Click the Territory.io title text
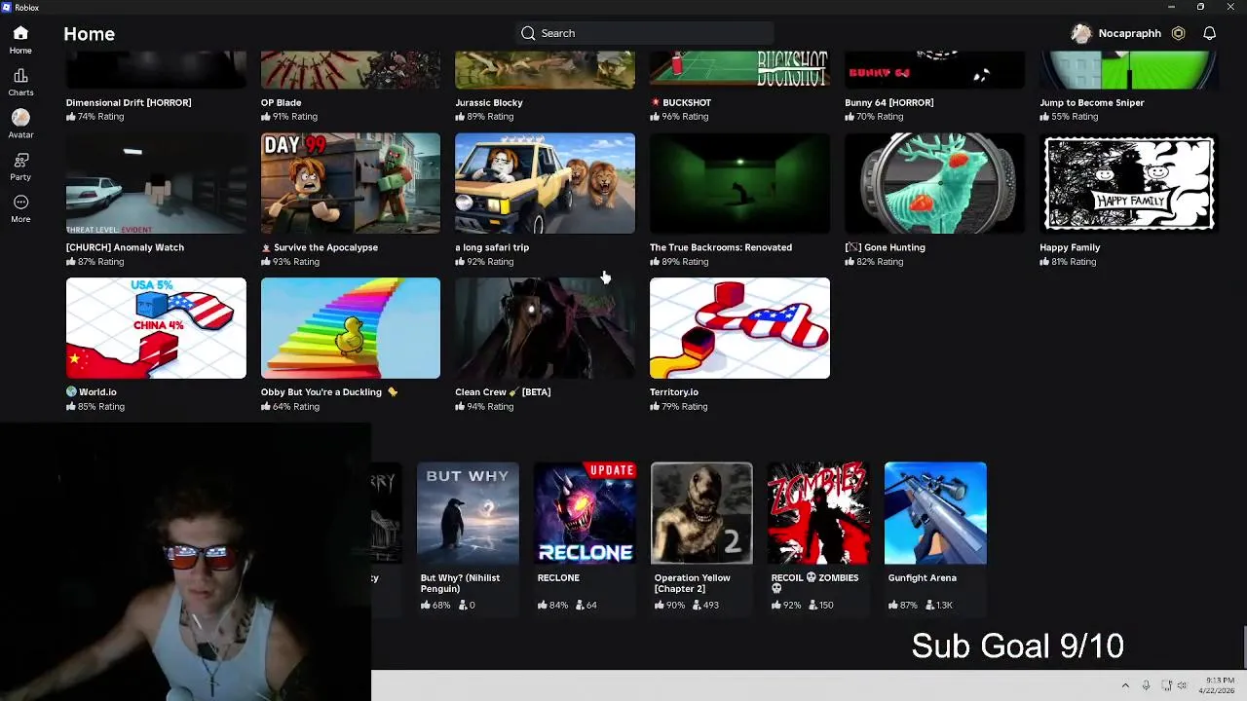This screenshot has height=701, width=1247. (674, 391)
